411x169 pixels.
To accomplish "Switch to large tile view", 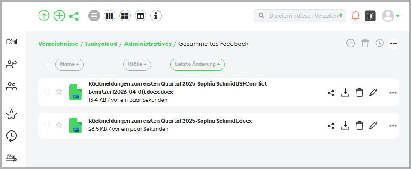I will [125, 16].
